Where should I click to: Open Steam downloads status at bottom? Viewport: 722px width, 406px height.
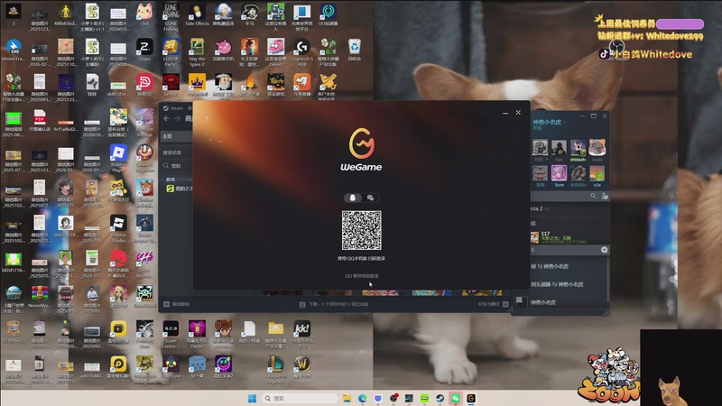coord(334,304)
